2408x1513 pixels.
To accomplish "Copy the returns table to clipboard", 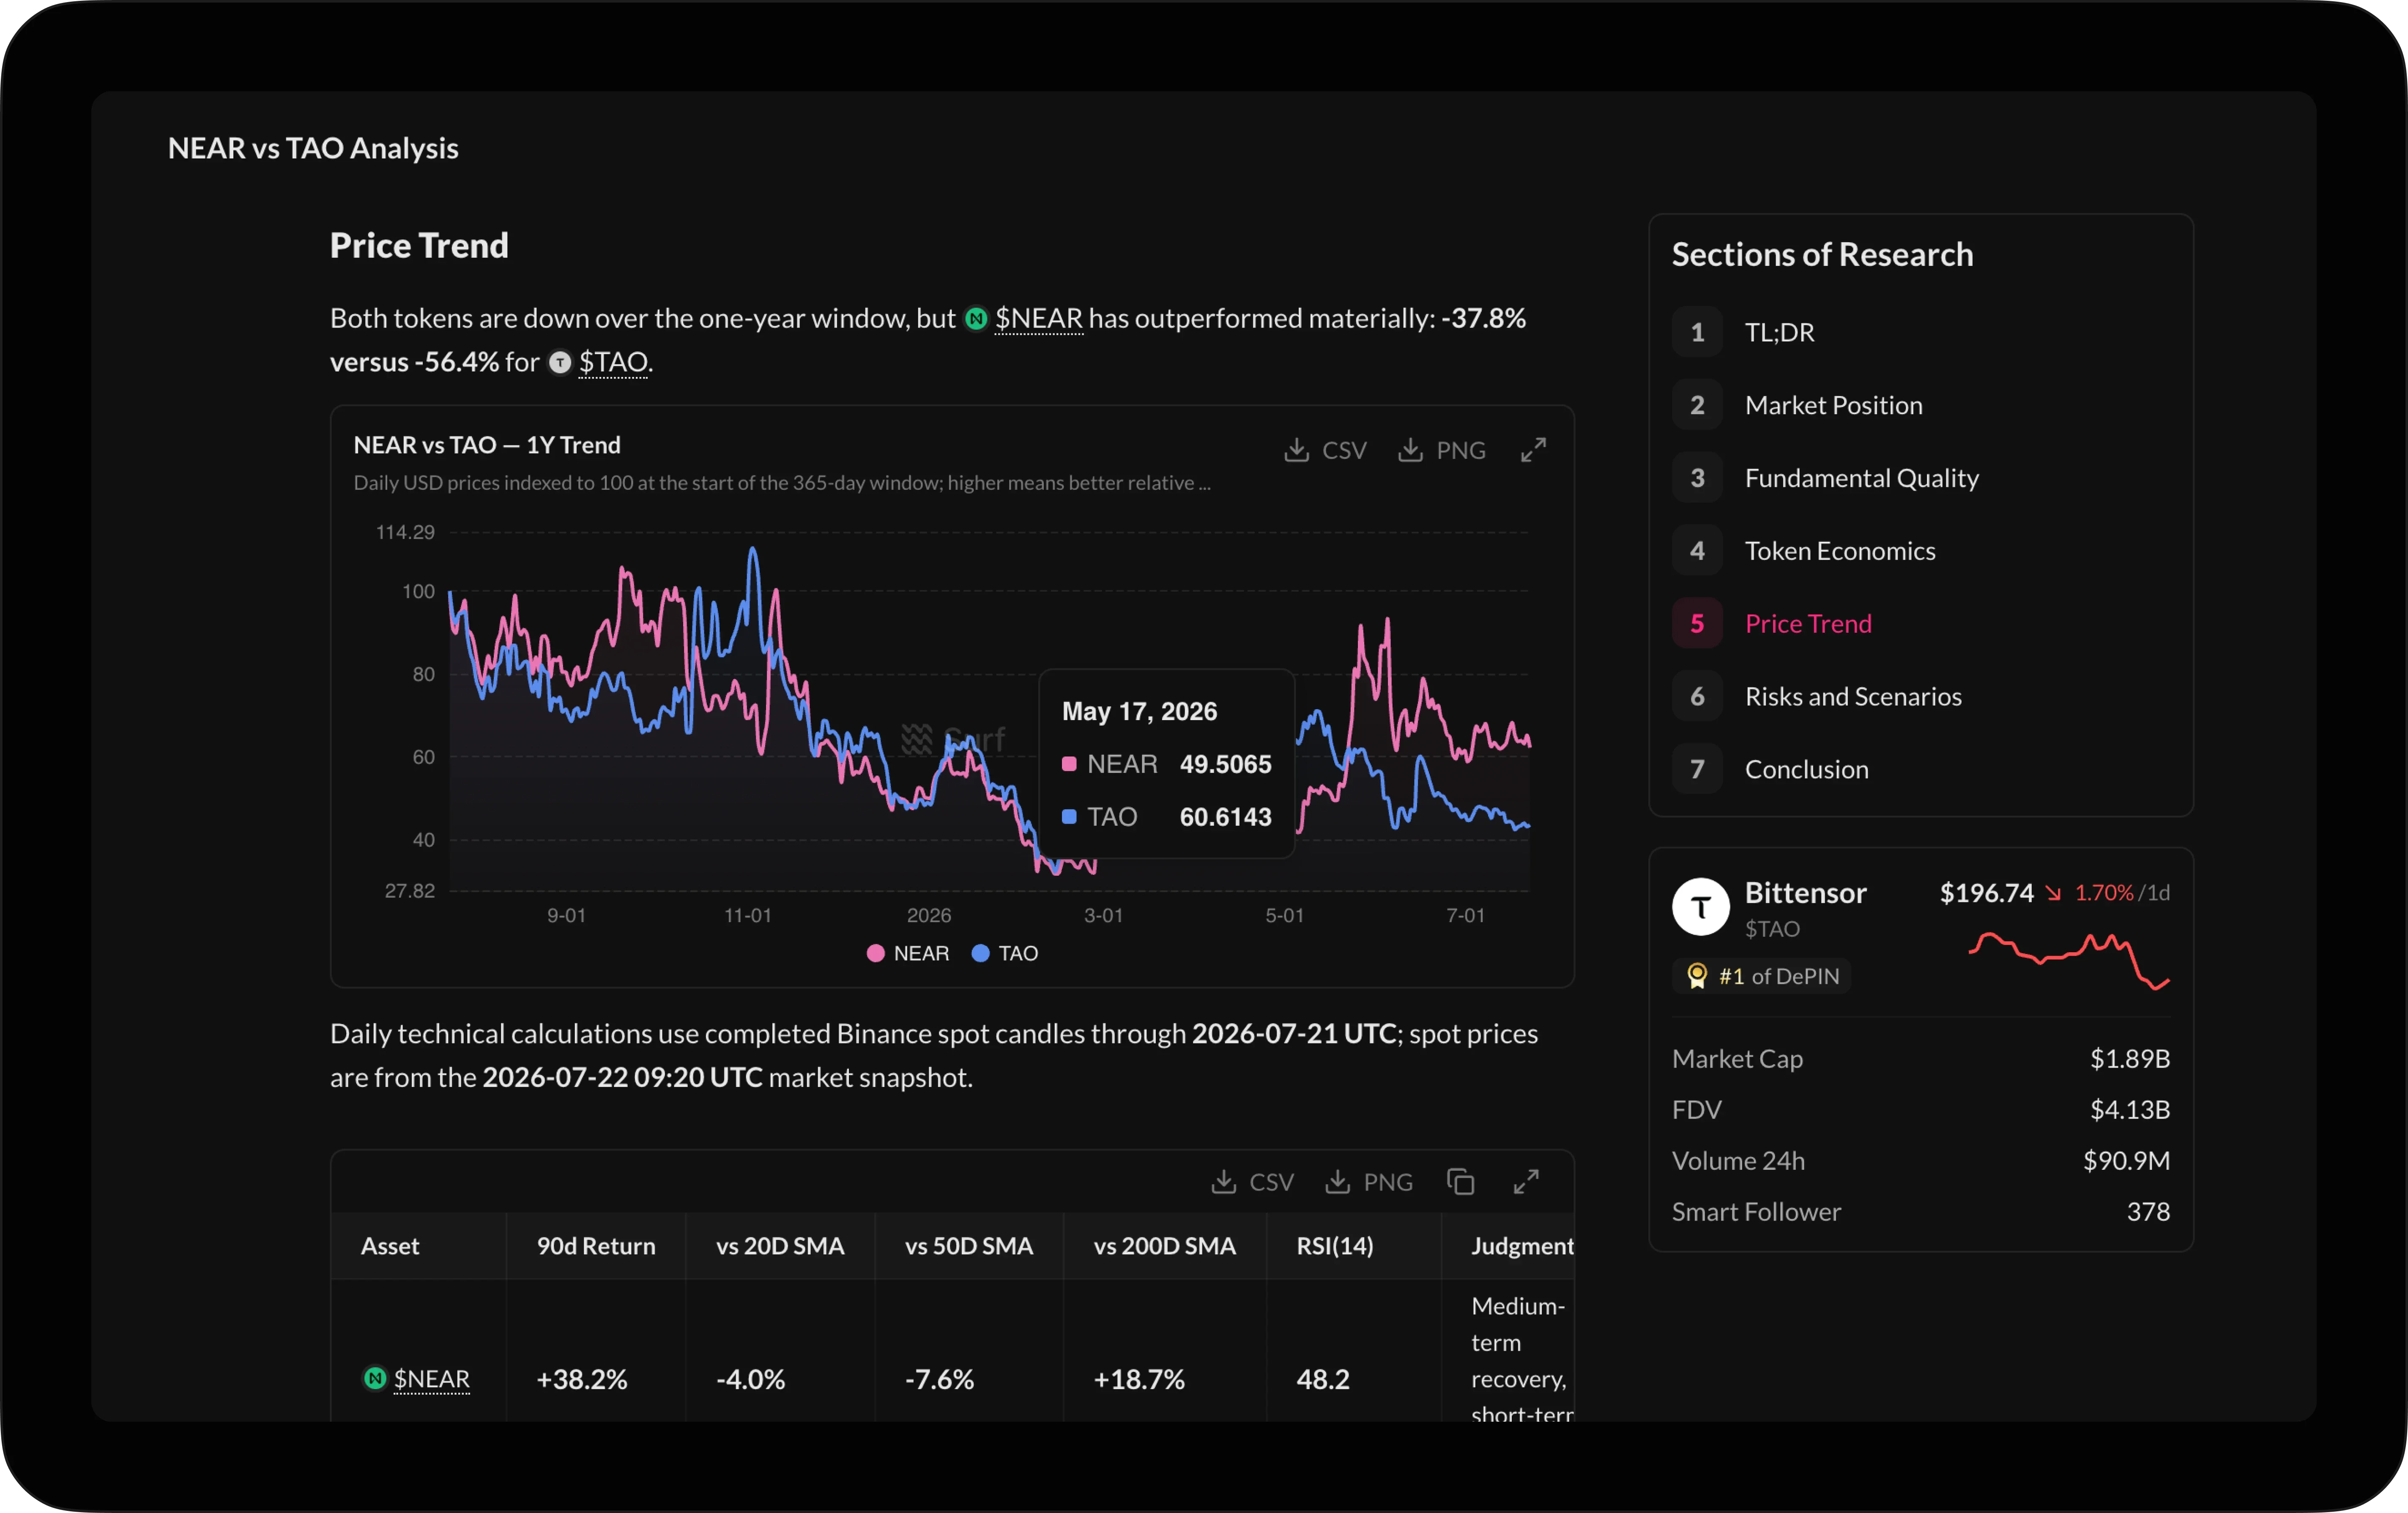I will [x=1460, y=1182].
